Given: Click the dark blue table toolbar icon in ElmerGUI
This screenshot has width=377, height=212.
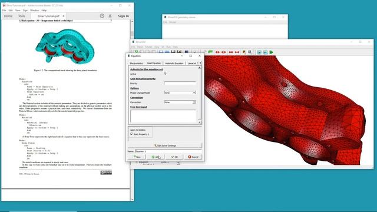Looking at the screenshot, I should click(x=186, y=52).
